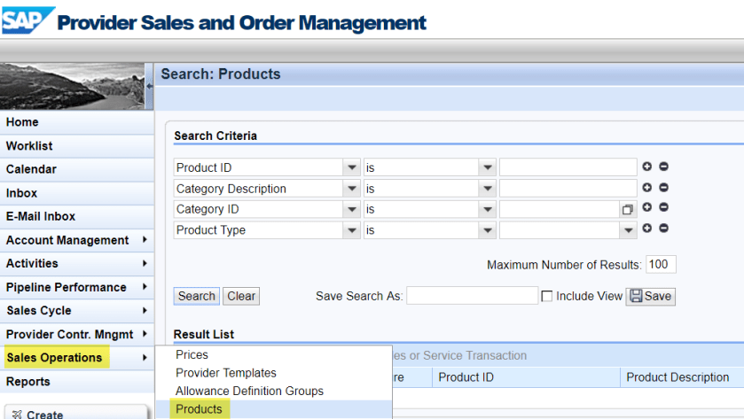Open Category ID value help icon

pos(628,210)
